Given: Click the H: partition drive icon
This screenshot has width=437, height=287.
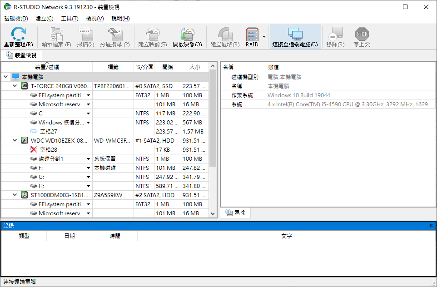Looking at the screenshot, I should [34, 186].
